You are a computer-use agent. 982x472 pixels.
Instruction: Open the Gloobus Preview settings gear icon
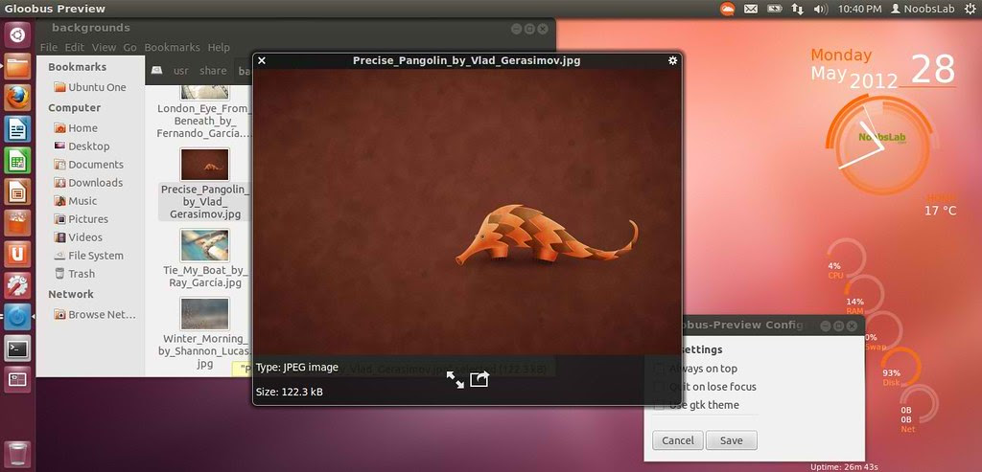pyautogui.click(x=672, y=60)
